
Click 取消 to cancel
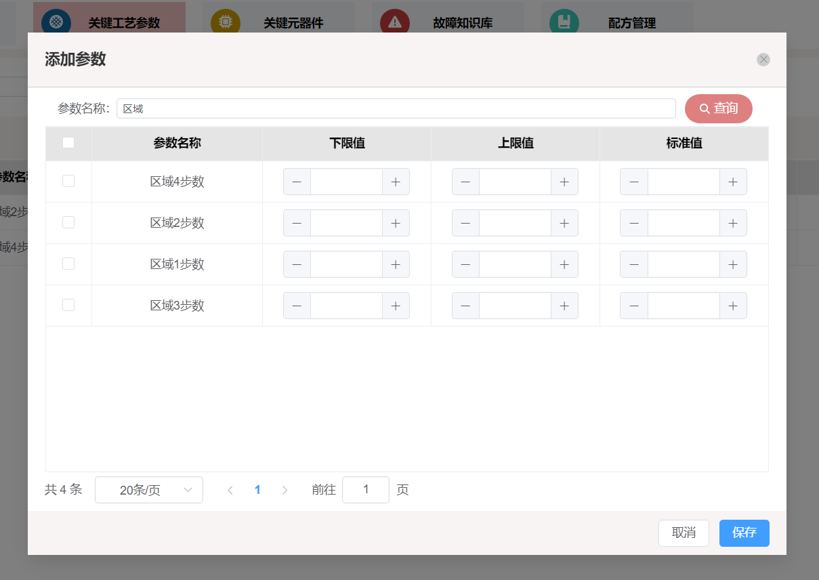(x=684, y=533)
